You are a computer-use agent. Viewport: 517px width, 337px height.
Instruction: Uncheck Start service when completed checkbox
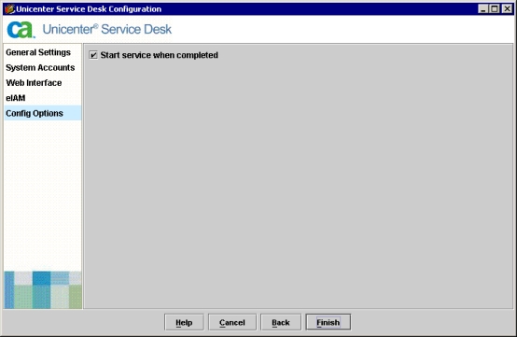(93, 55)
